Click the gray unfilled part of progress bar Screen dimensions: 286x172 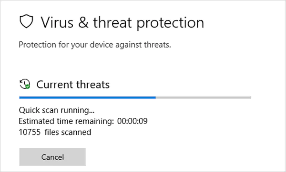click(204, 97)
